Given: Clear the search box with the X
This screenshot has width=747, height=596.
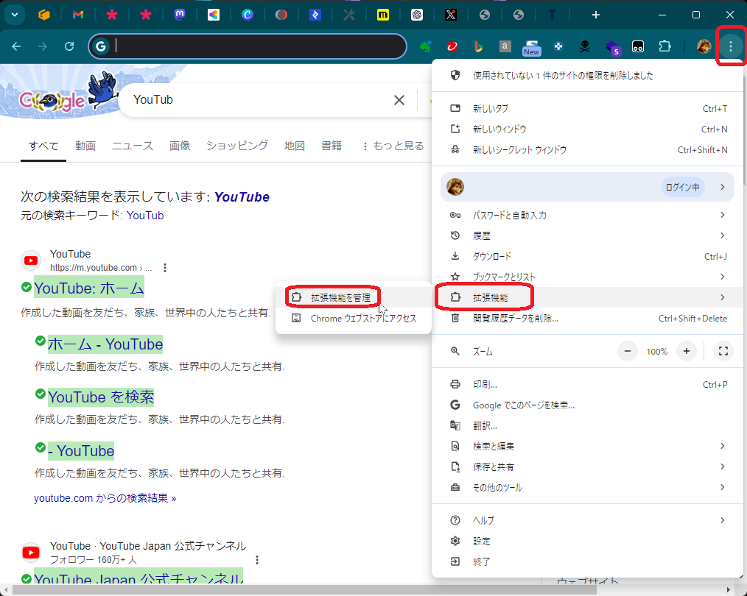Looking at the screenshot, I should pos(399,100).
